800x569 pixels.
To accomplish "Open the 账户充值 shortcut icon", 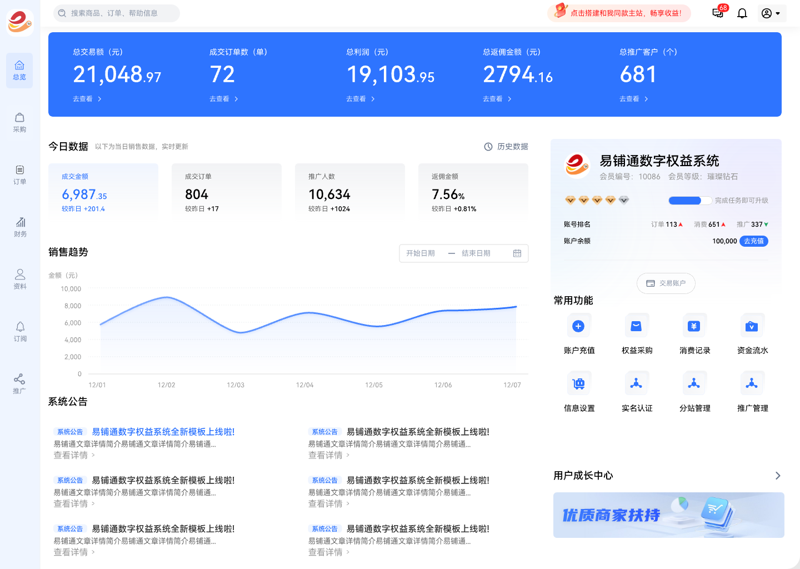I will coord(578,326).
